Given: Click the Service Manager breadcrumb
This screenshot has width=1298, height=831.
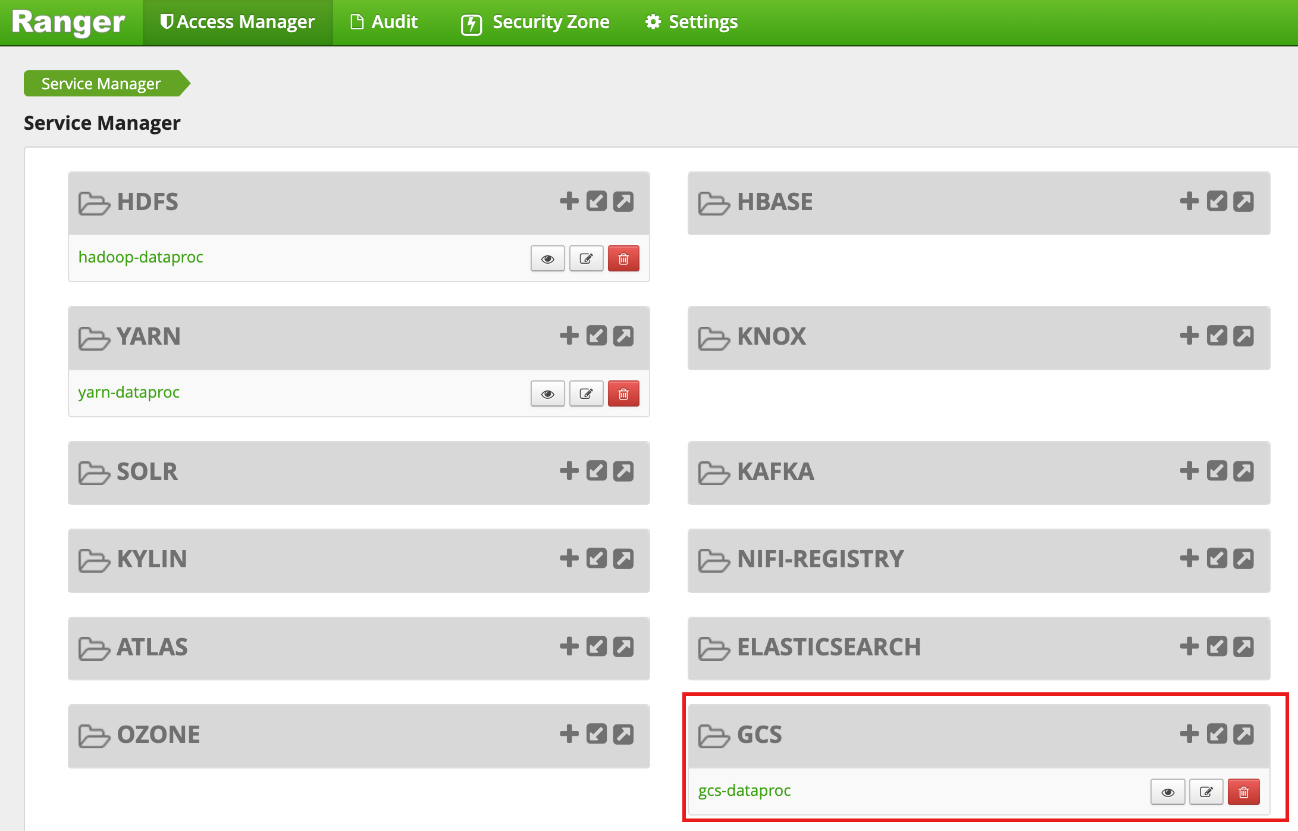Looking at the screenshot, I should [x=101, y=84].
